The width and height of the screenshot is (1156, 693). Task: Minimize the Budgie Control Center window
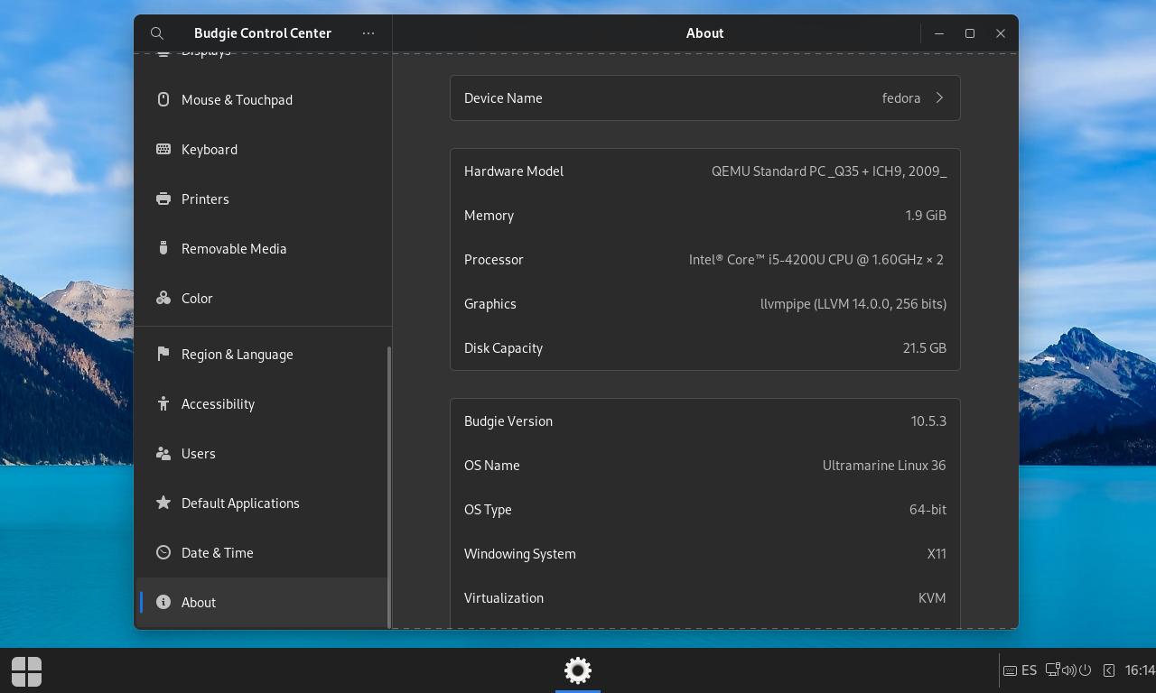tap(939, 33)
